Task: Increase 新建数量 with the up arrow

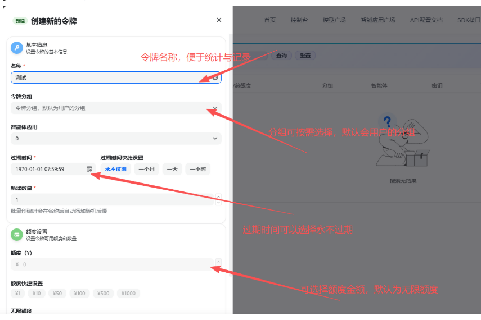Action: point(218,197)
